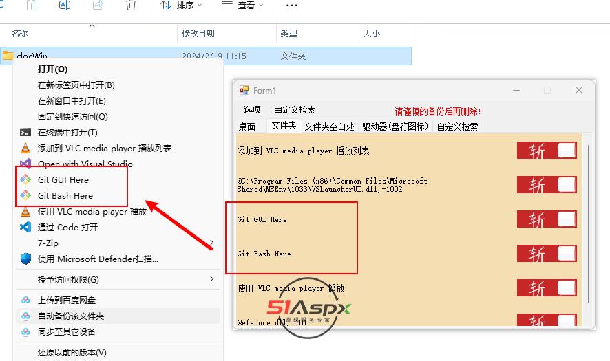Click the Form1 window app icon
Viewport: 610px width, 361px height.
click(x=244, y=90)
